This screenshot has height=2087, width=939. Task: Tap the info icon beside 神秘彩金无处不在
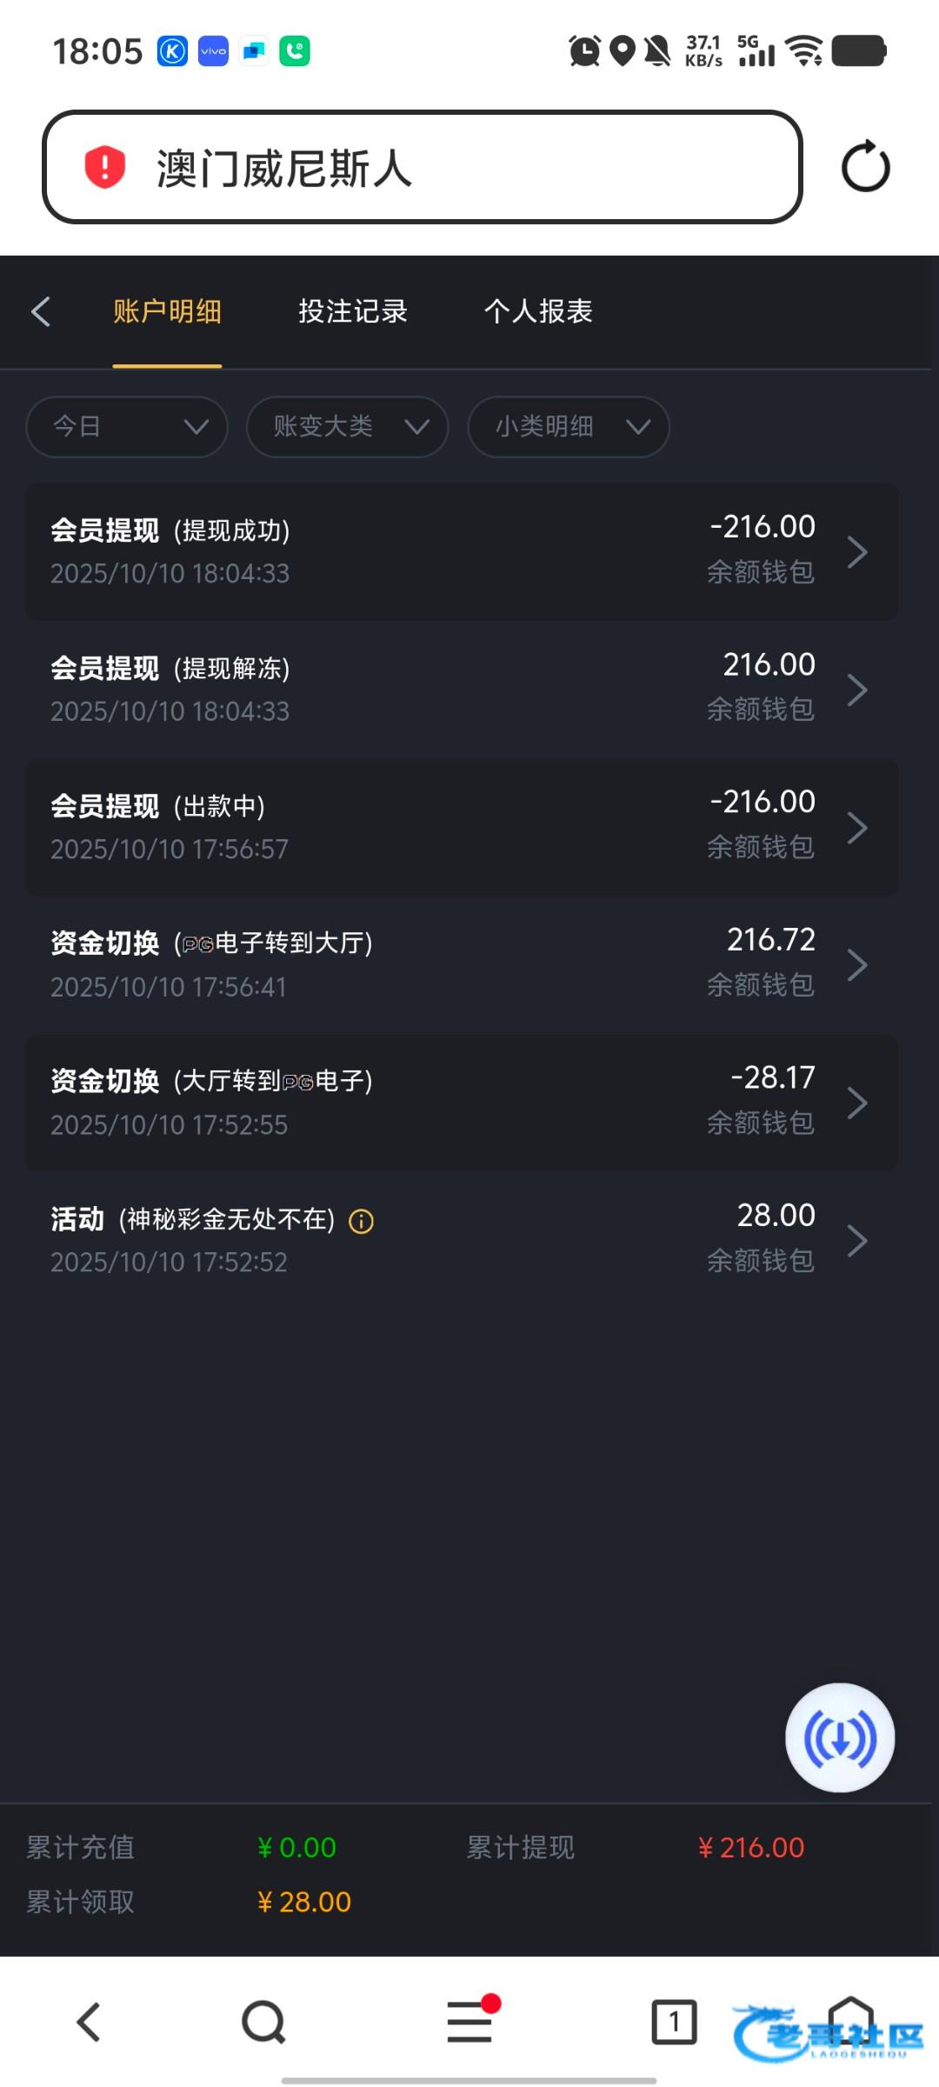coord(361,1222)
